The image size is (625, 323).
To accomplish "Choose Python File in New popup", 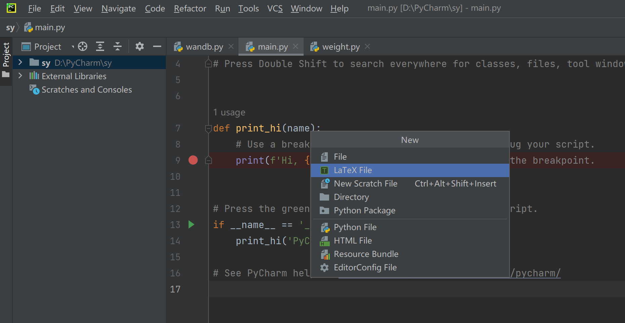I will pos(355,227).
